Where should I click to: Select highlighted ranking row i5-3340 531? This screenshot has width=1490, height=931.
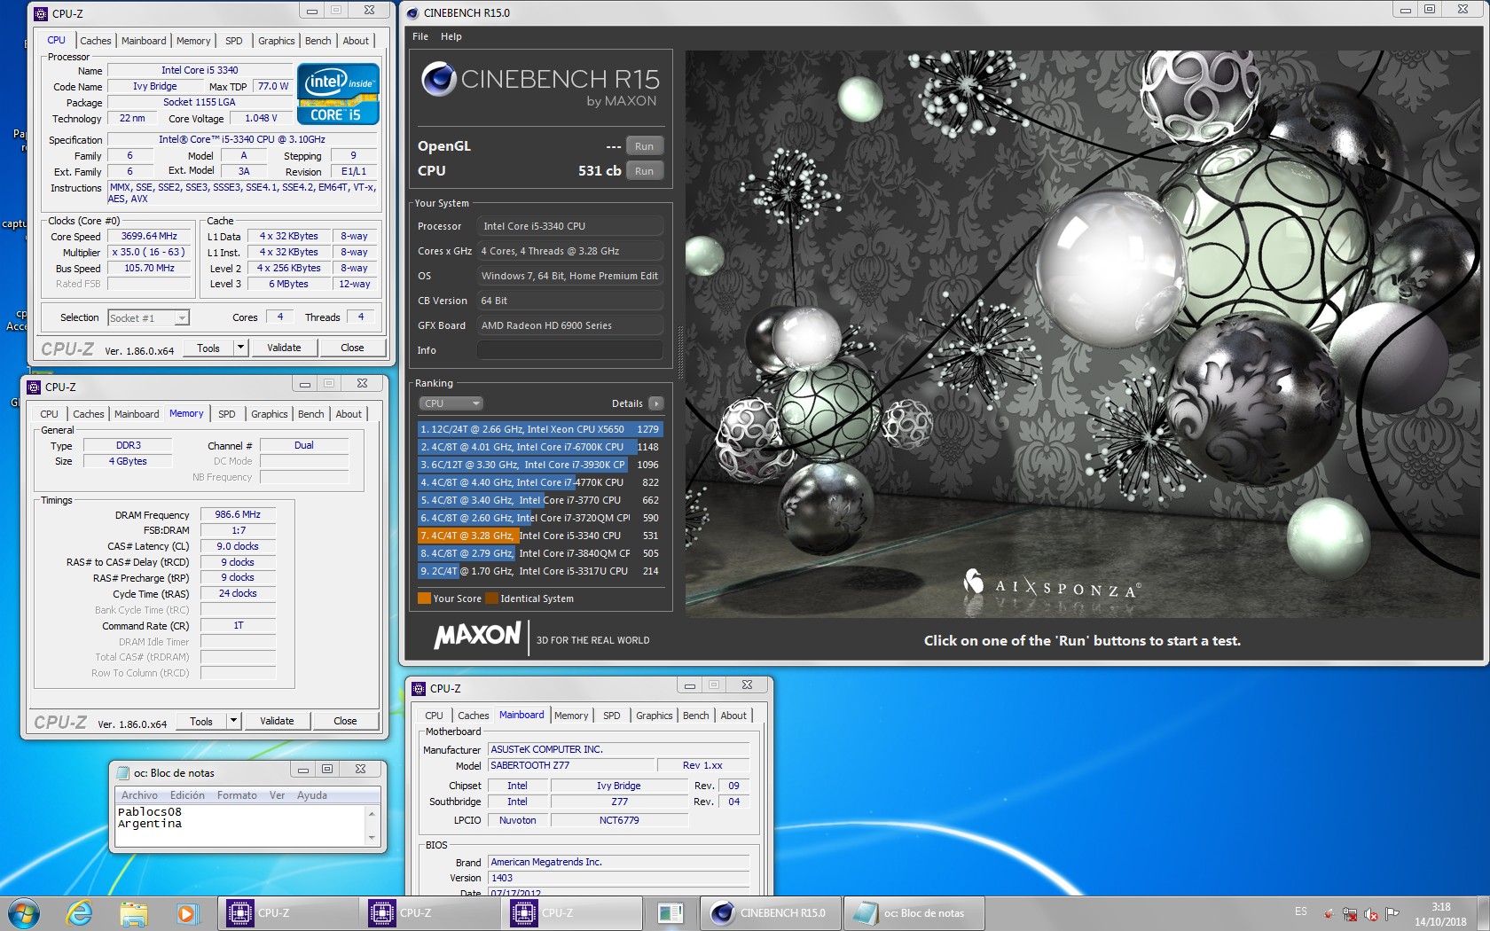pos(540,536)
